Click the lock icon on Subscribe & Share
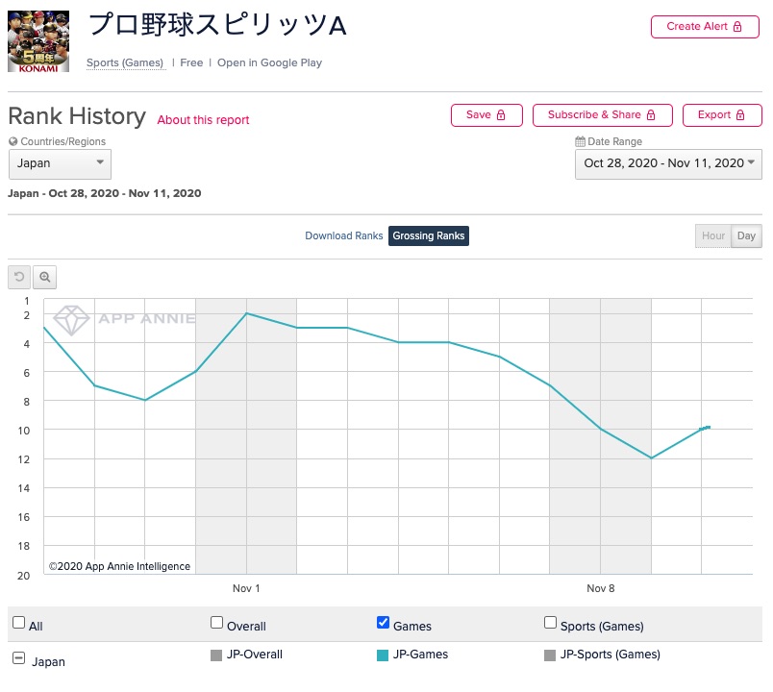 pos(651,114)
